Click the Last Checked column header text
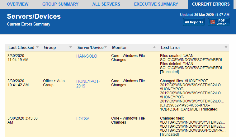This screenshot has width=236, height=137. [21, 47]
